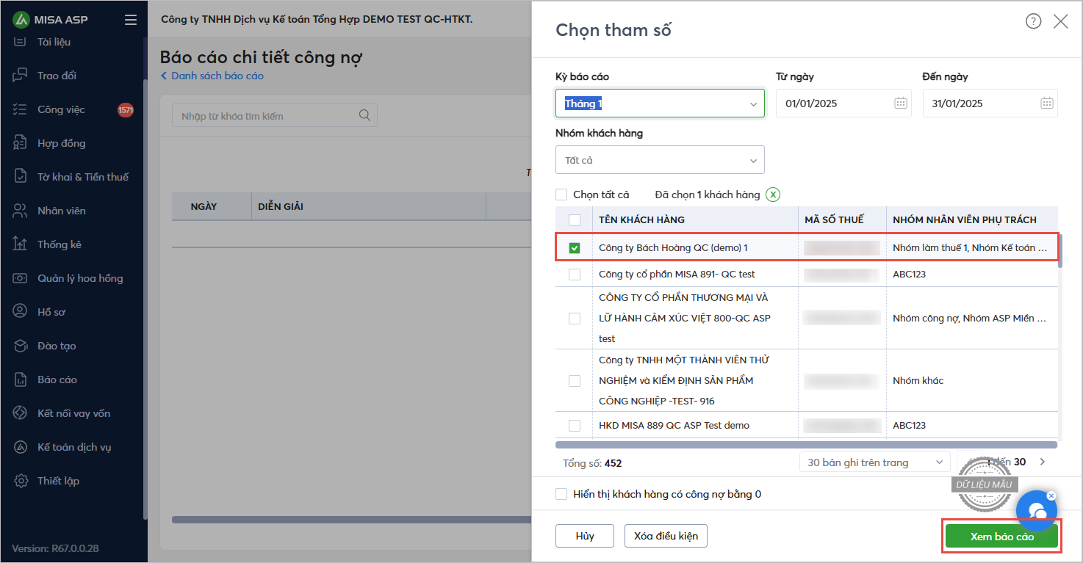Image resolution: width=1083 pixels, height=563 pixels.
Task: Click the Từ ngày date field
Action: (843, 103)
